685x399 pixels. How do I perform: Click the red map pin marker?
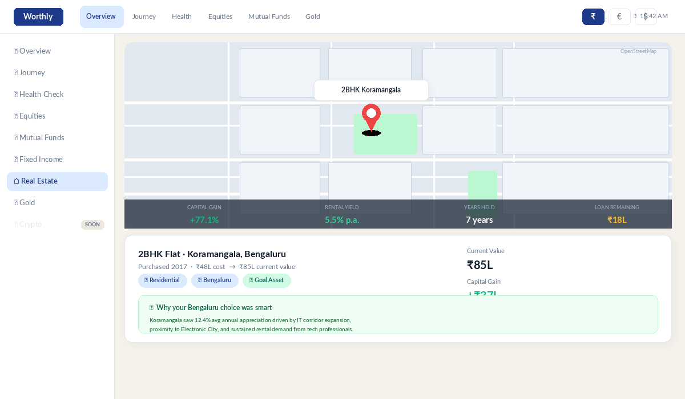pos(371,117)
